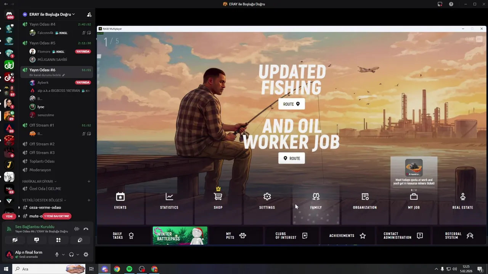
Task: Join voice channel Yayın Odası #5
Action: click(x=57, y=43)
